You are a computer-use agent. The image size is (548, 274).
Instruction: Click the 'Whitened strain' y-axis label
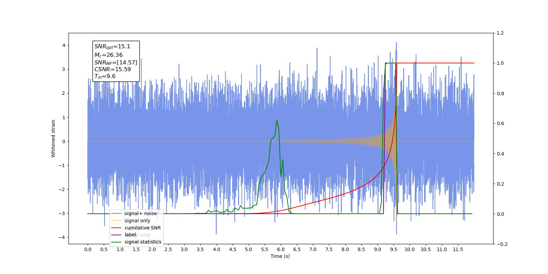53,138
